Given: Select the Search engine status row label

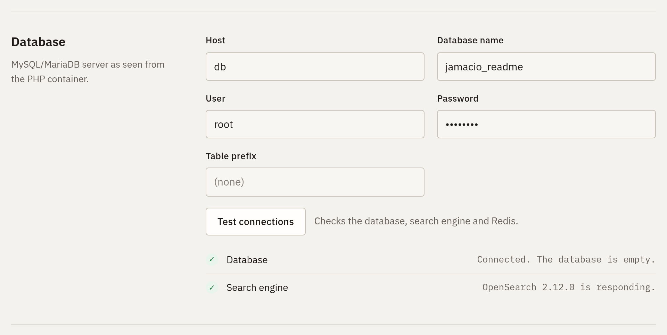Looking at the screenshot, I should (x=257, y=287).
